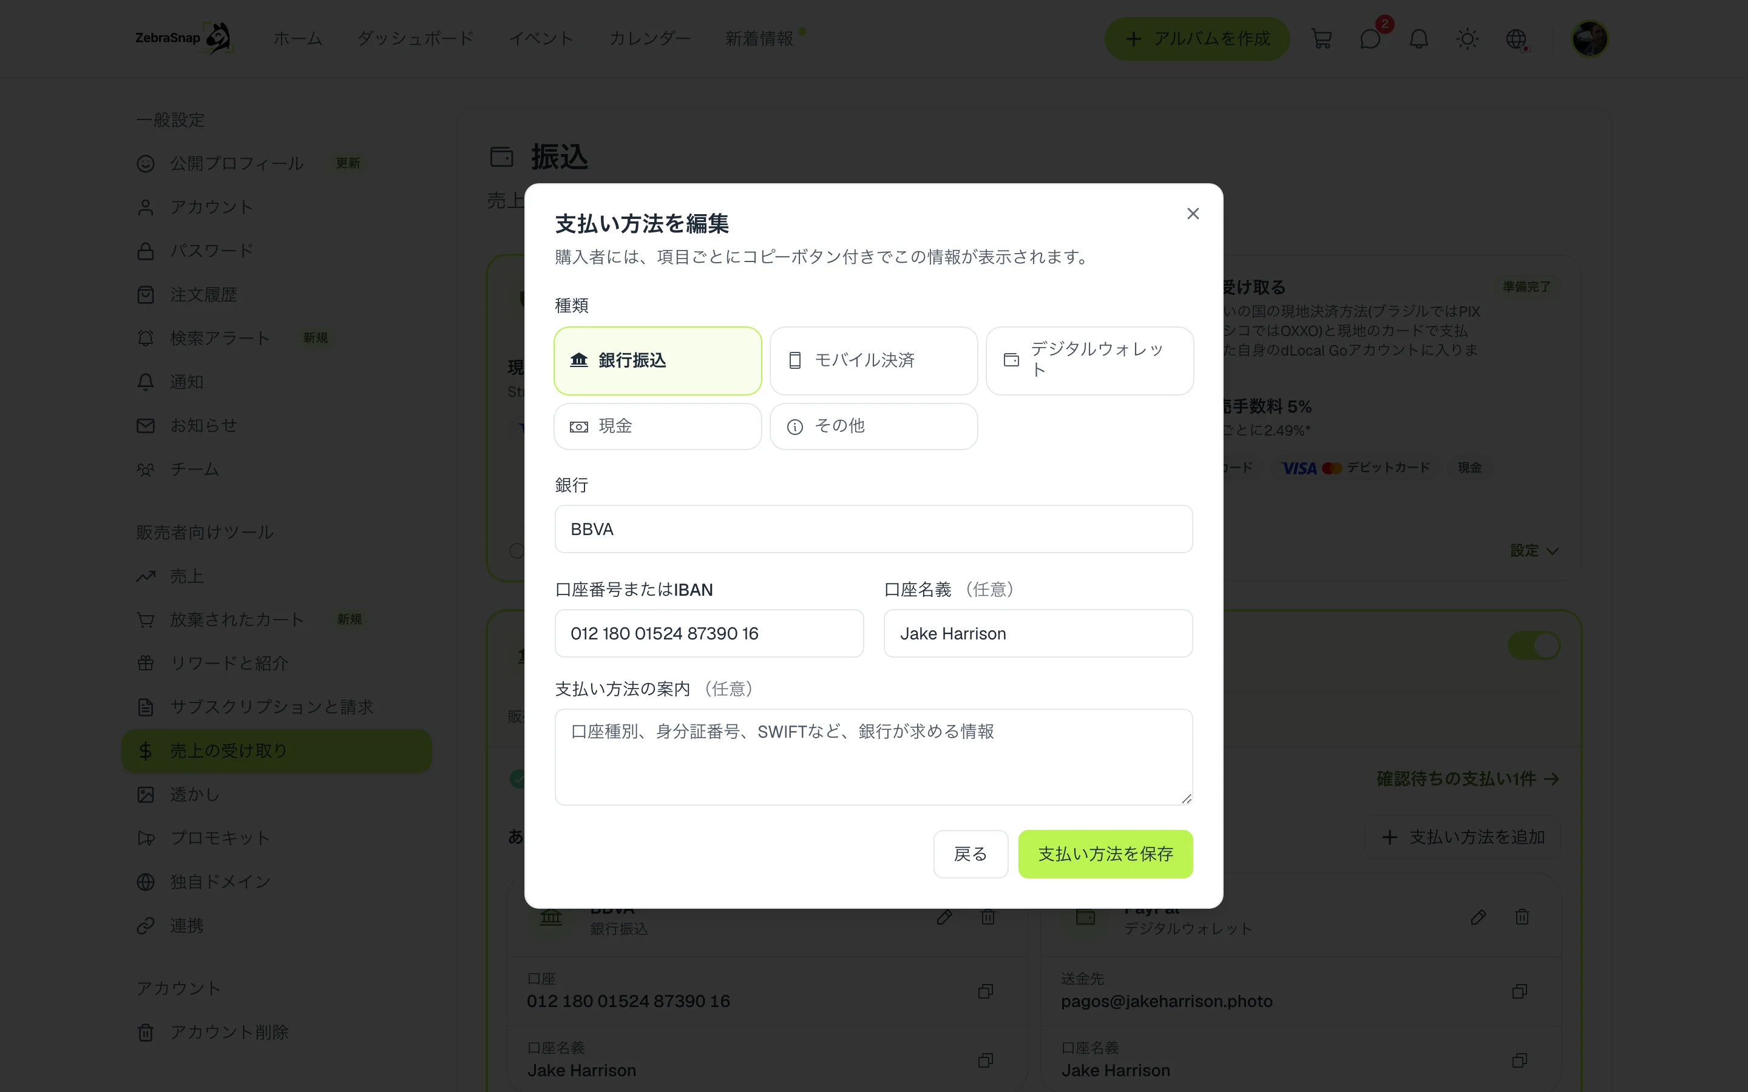
Task: Open カレンダー in top navigation
Action: point(649,39)
